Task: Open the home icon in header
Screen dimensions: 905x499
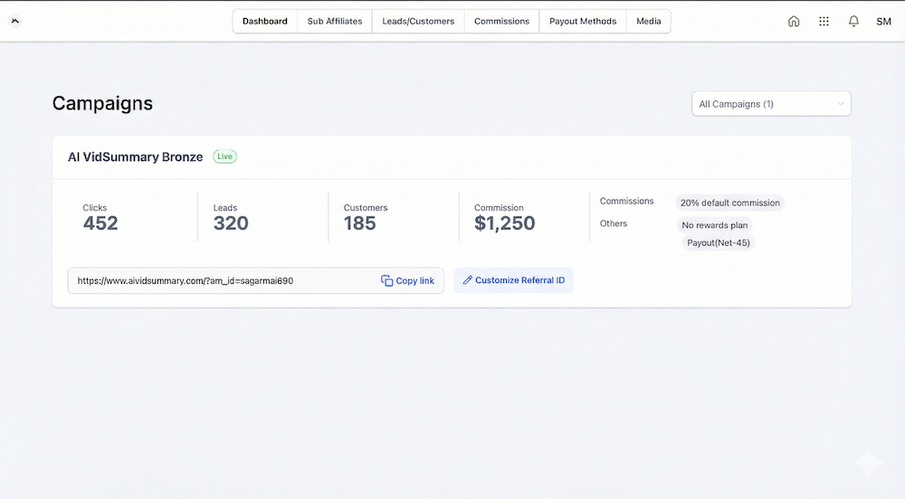Action: [x=794, y=22]
